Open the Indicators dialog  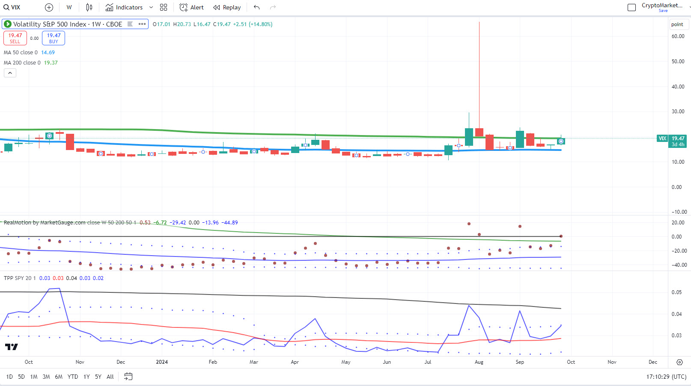coord(124,7)
